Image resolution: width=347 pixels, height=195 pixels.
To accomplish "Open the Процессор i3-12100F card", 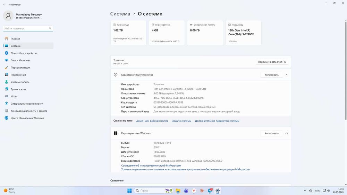I will pos(243,33).
